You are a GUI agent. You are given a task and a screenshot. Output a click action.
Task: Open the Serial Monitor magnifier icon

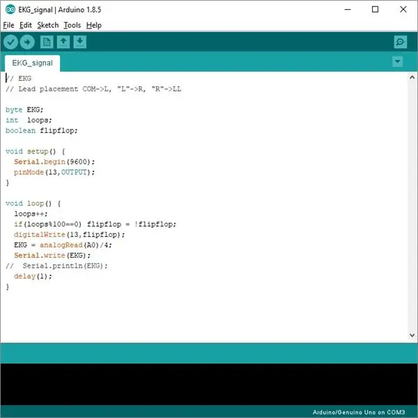(401, 42)
